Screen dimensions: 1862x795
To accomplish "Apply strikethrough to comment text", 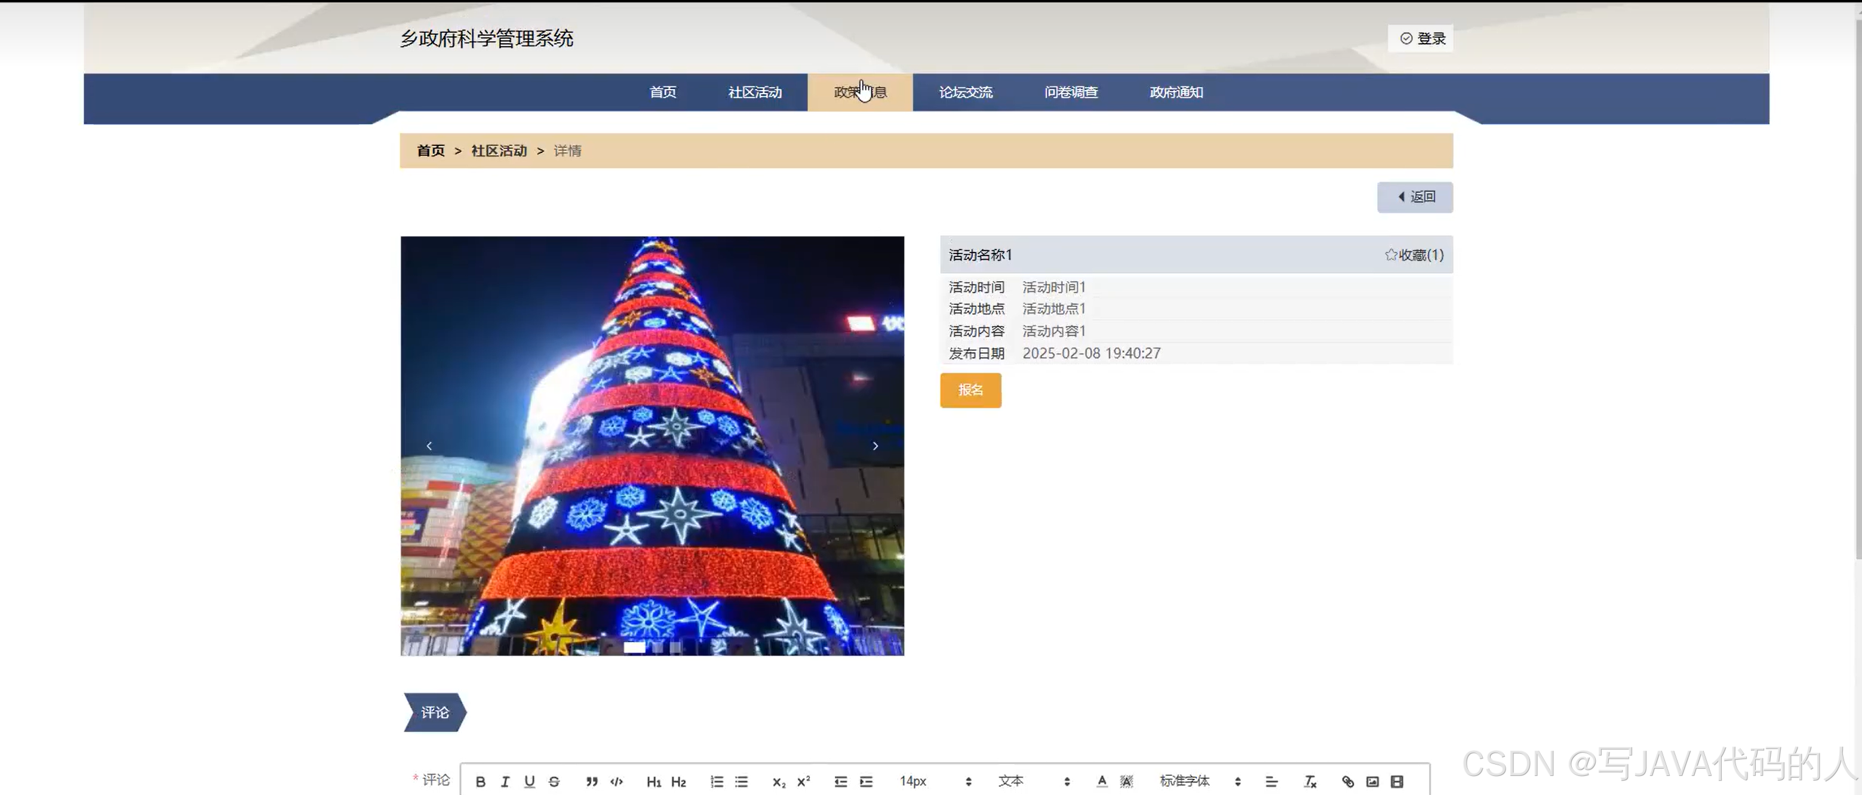I will click(554, 781).
